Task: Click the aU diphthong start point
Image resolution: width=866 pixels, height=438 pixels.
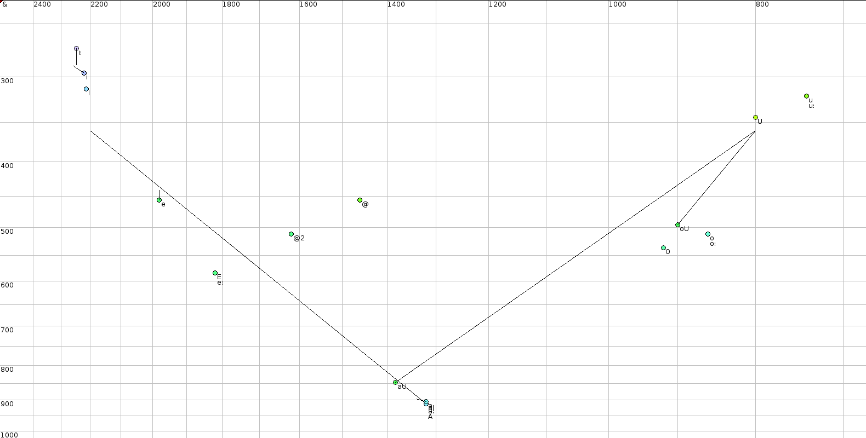Action: pyautogui.click(x=395, y=383)
